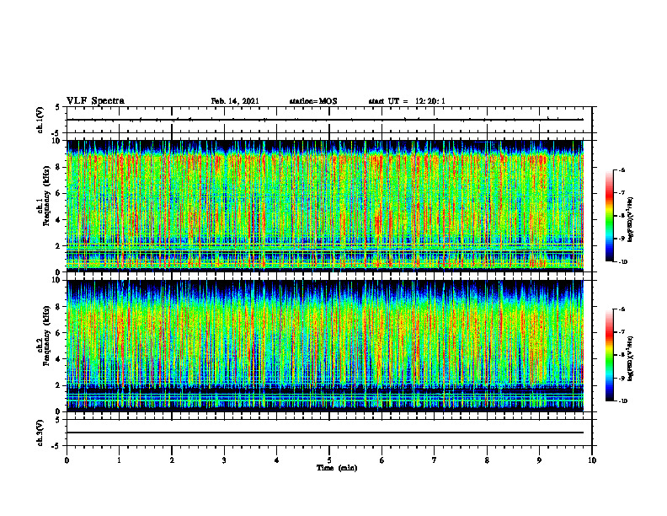Click the ch.1 voltage waveform trace
This screenshot has height=516, width=667.
pyautogui.click(x=325, y=120)
